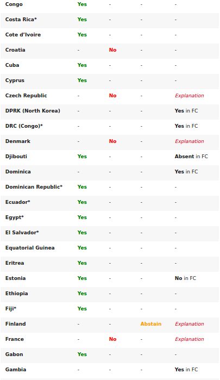The width and height of the screenshot is (220, 380).
Task: Click the red No for France
Action: point(112,339)
